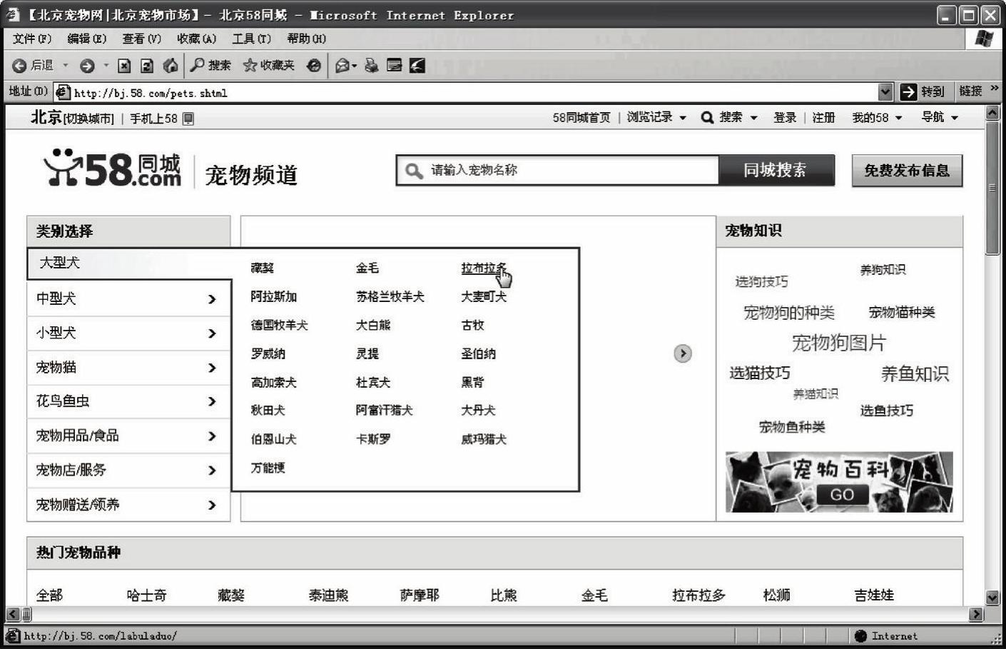Click the 同城搜索 button
This screenshot has width=1006, height=649.
776,170
